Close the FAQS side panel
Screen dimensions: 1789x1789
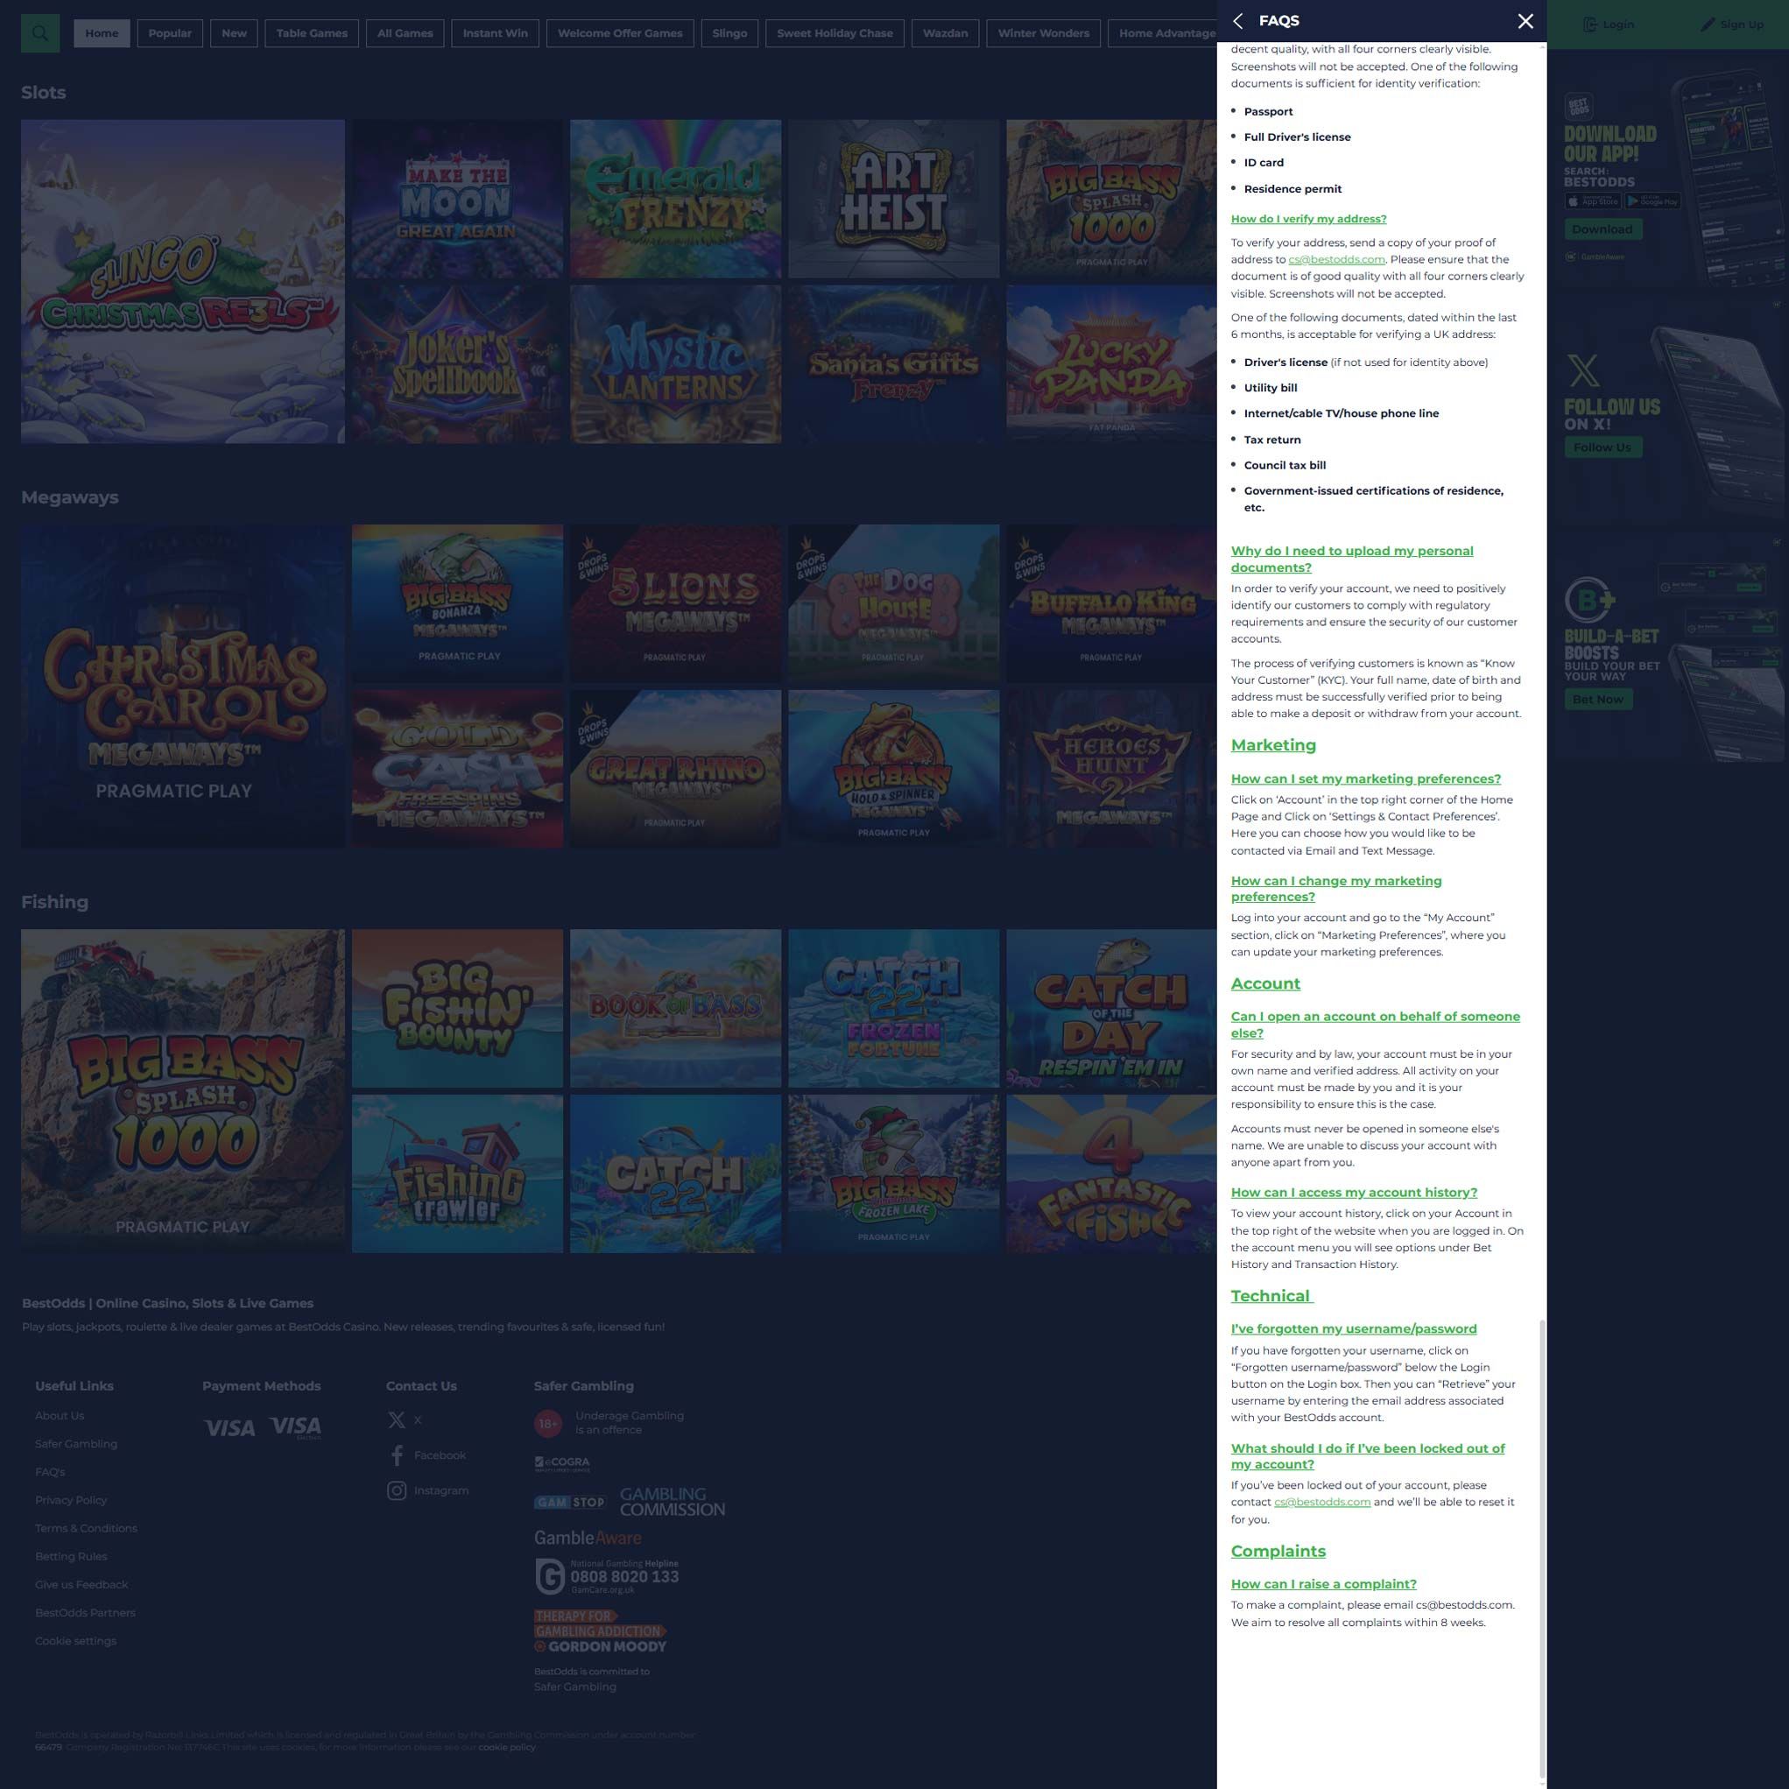coord(1525,21)
